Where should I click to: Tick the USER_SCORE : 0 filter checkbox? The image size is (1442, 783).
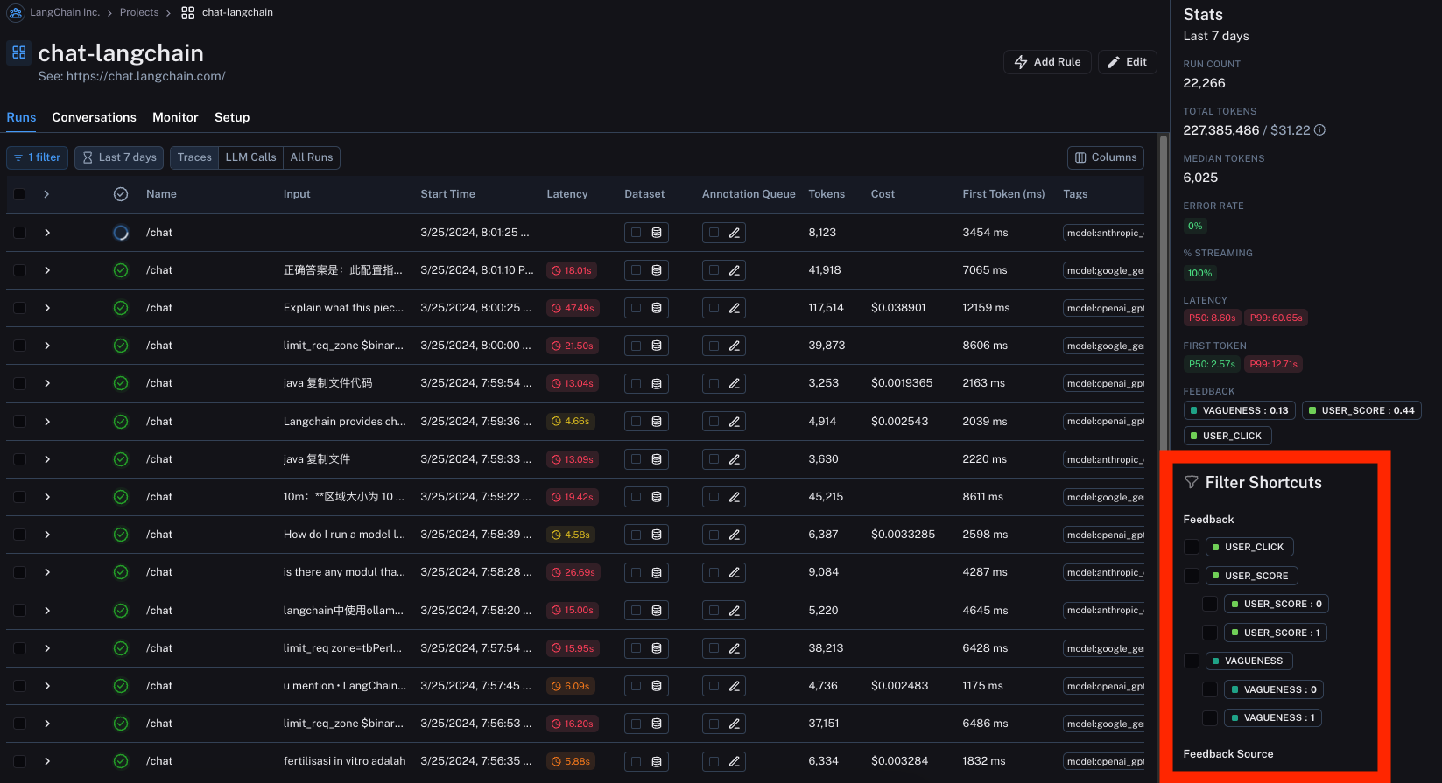[1210, 604]
